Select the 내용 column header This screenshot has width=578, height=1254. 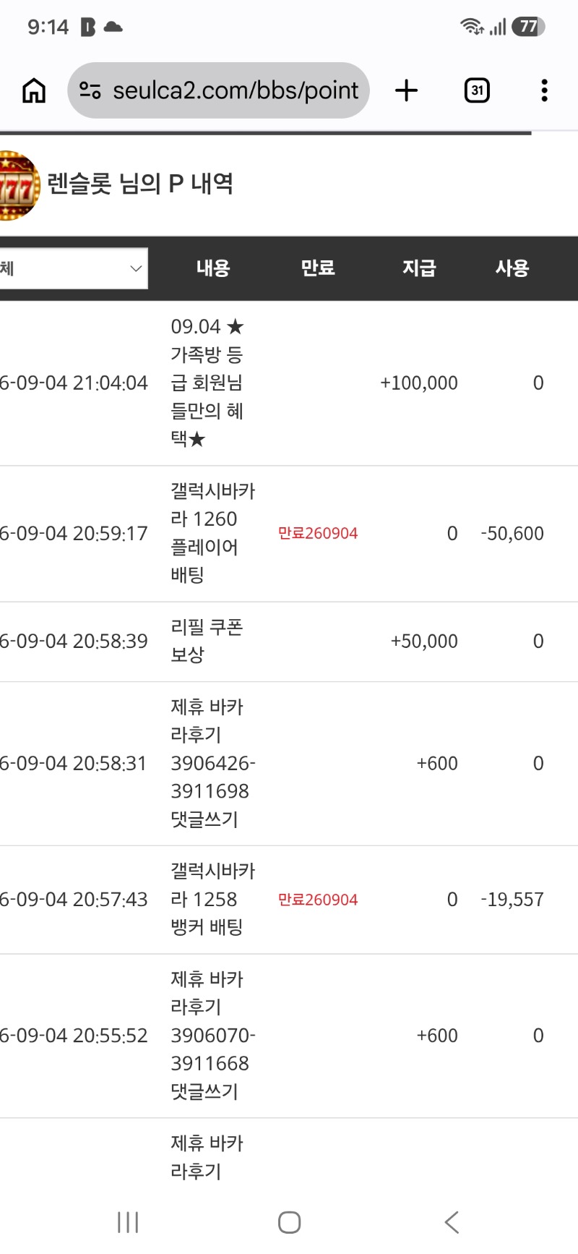213,268
